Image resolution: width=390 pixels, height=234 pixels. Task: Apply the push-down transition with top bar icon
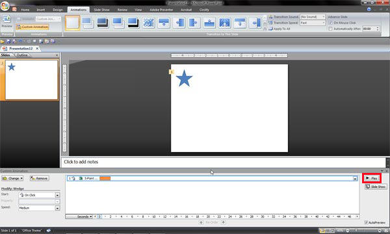164,23
